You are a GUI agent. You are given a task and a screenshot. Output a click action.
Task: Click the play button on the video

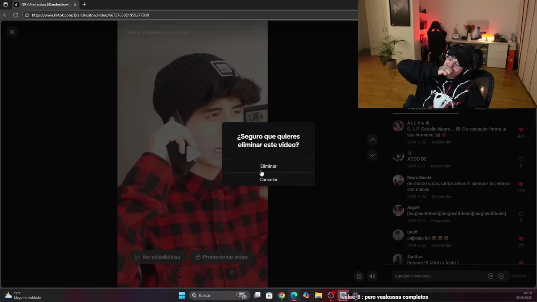tap(193, 154)
